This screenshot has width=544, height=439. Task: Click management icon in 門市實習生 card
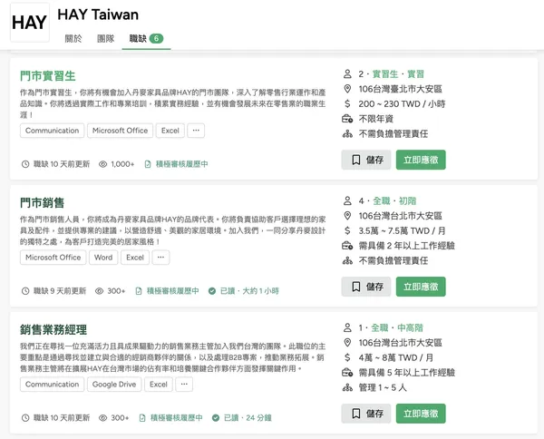click(347, 134)
